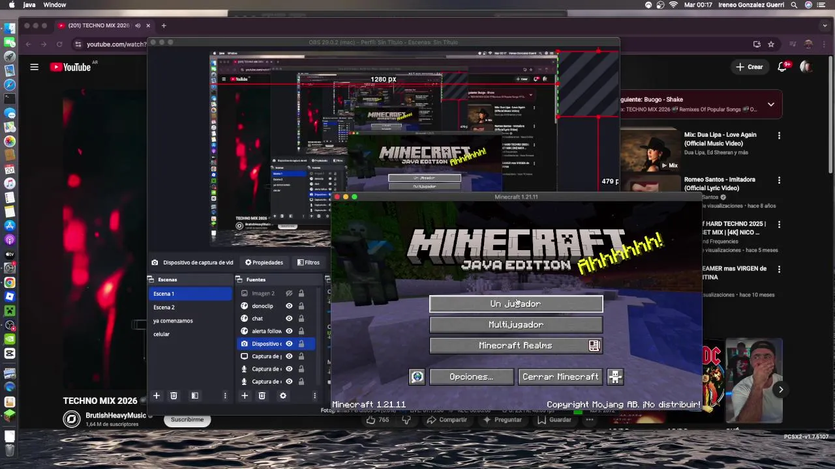The image size is (835, 469).
Task: Open YouTube notifications bell
Action: [x=783, y=66]
